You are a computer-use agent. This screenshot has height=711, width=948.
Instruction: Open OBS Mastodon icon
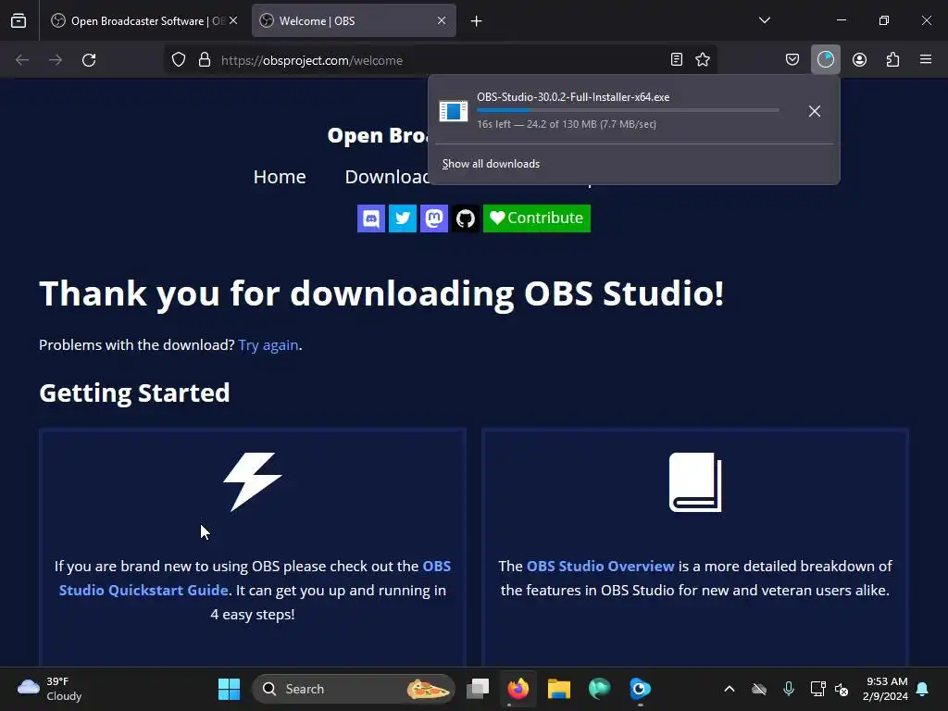tap(433, 218)
